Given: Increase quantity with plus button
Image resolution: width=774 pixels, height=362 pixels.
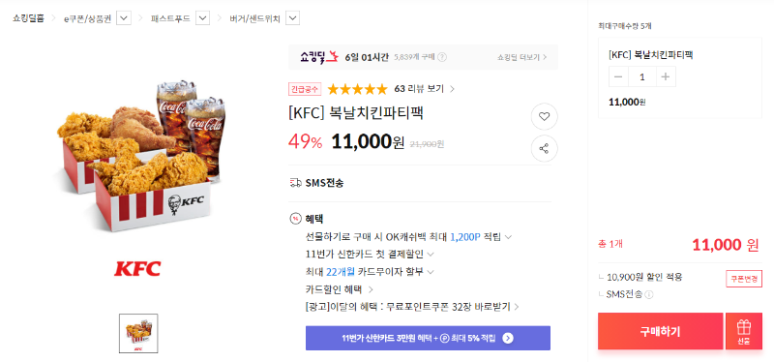Looking at the screenshot, I should (x=666, y=76).
